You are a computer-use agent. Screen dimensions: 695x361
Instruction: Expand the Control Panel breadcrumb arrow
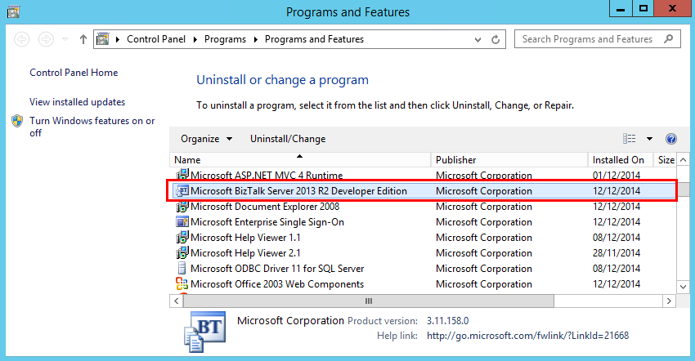[119, 39]
